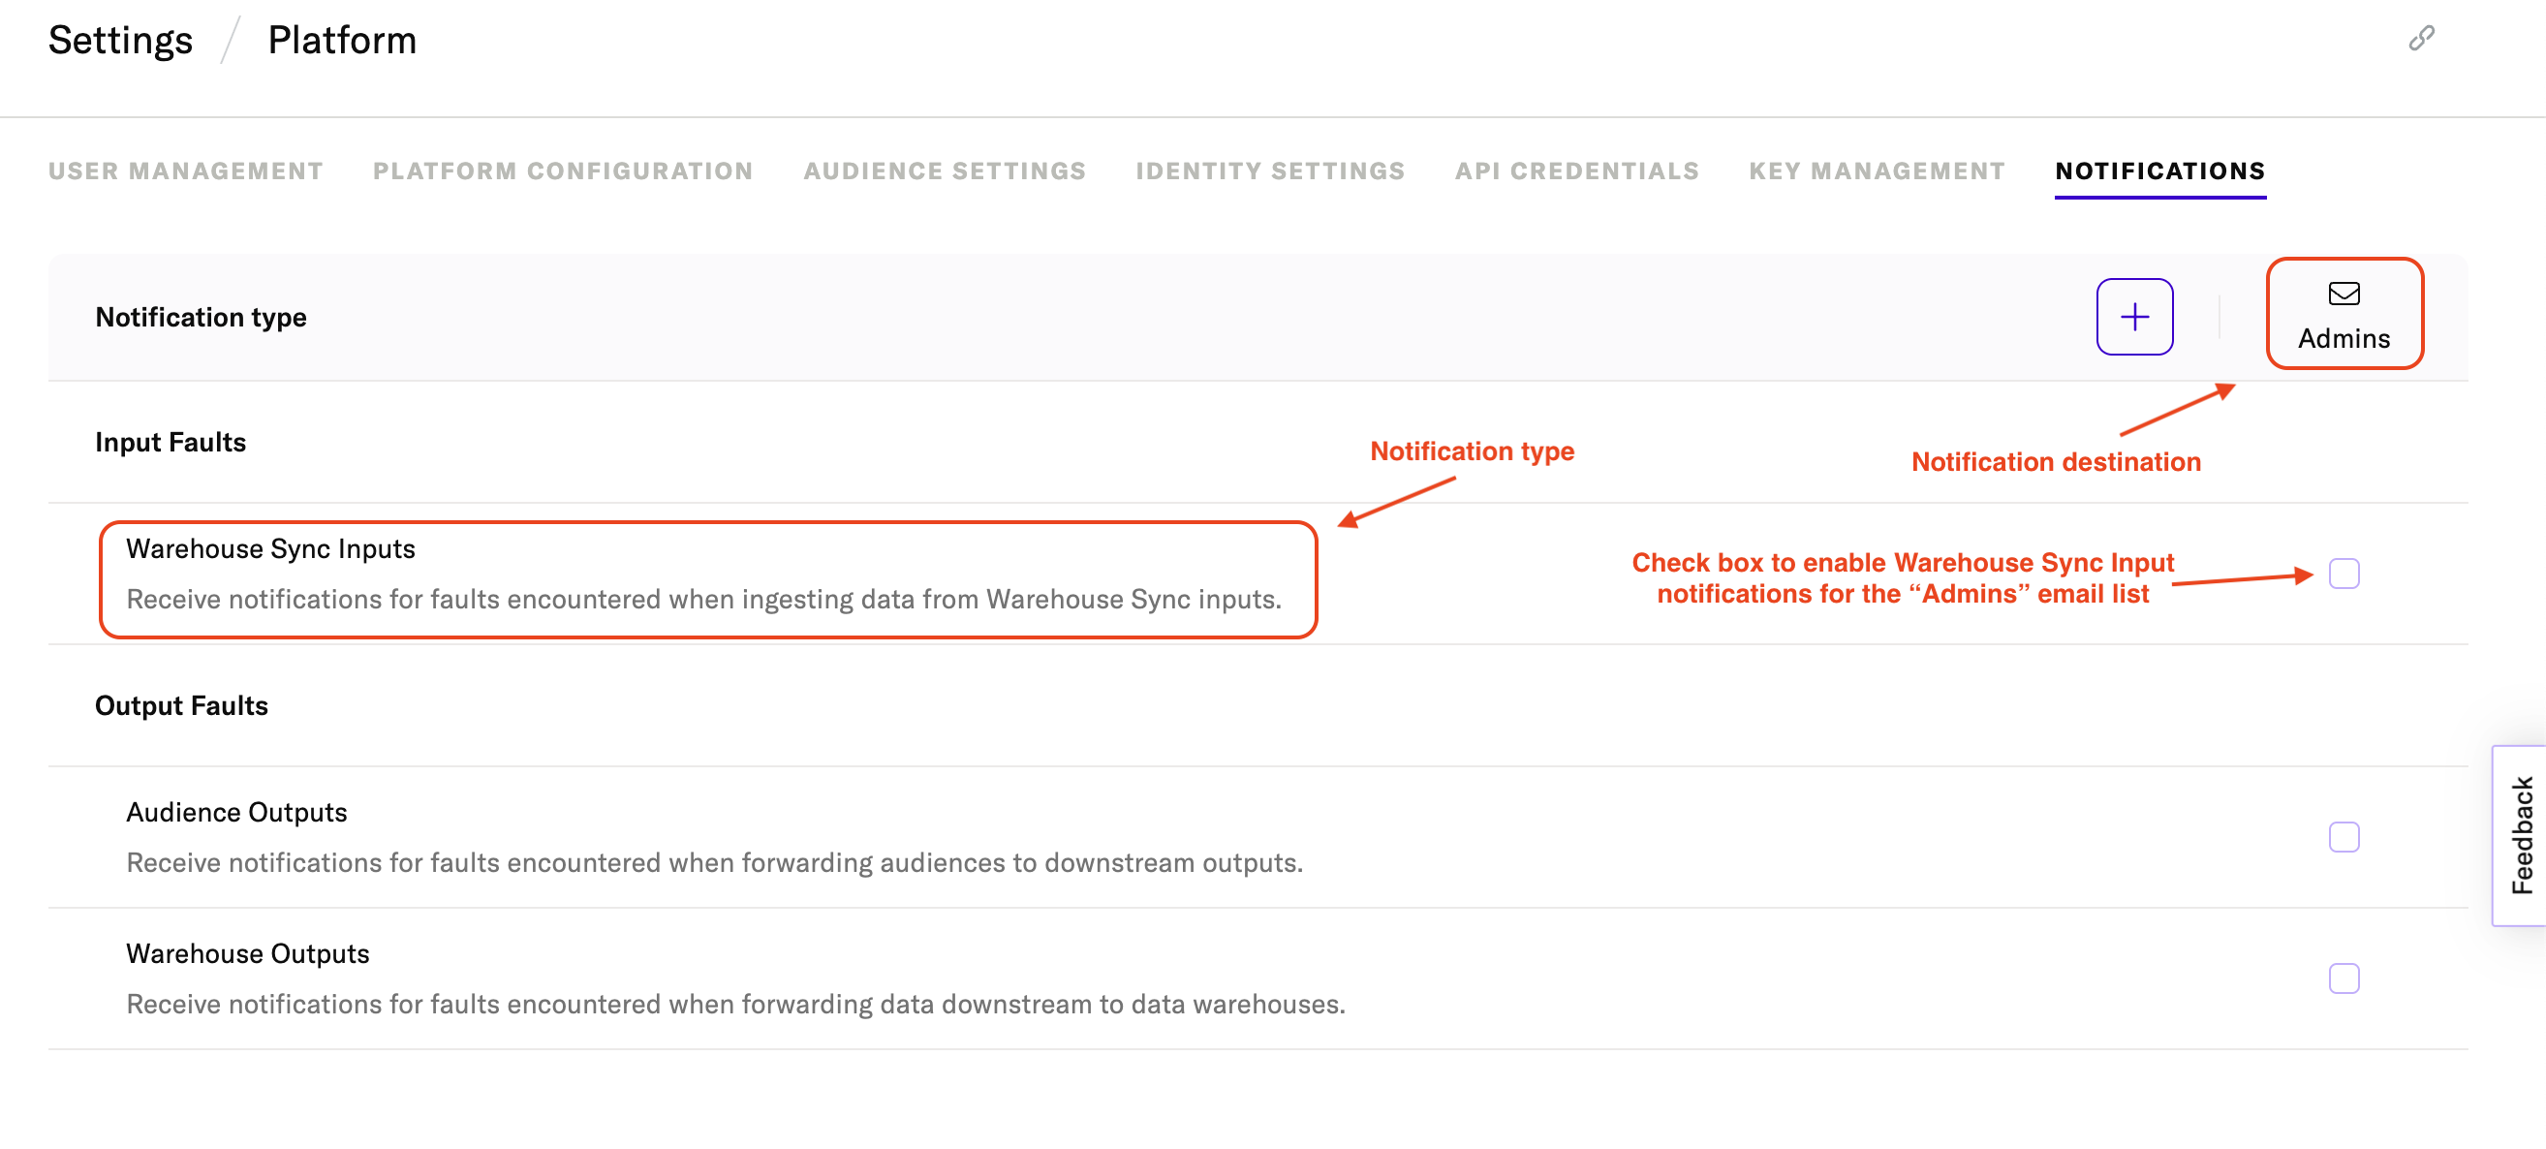2546x1149 pixels.
Task: Switch to Platform Configuration tab
Action: point(562,171)
